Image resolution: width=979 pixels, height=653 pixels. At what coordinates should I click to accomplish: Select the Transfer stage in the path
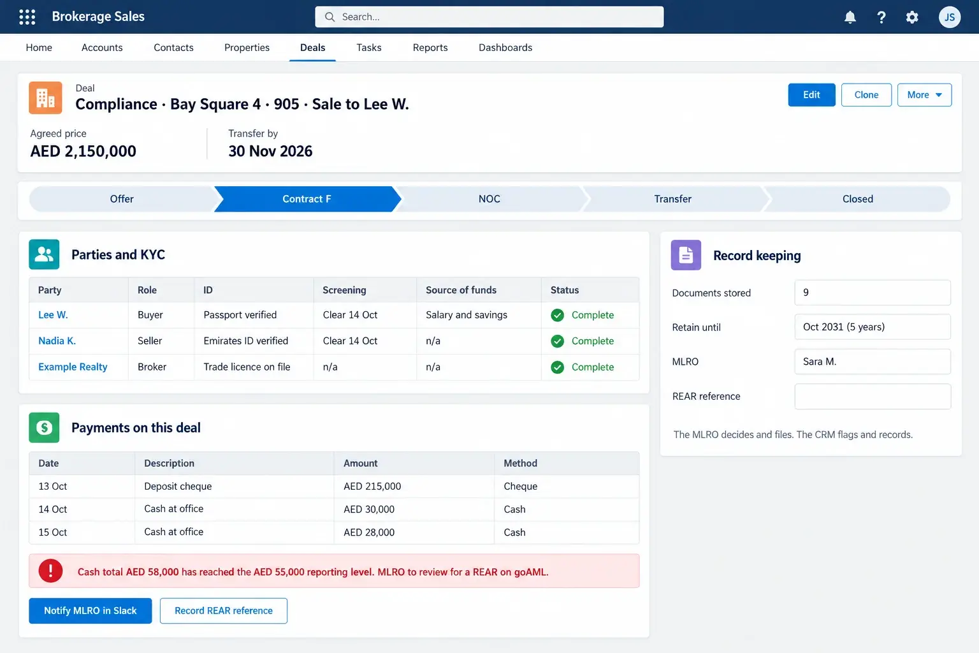coord(673,199)
